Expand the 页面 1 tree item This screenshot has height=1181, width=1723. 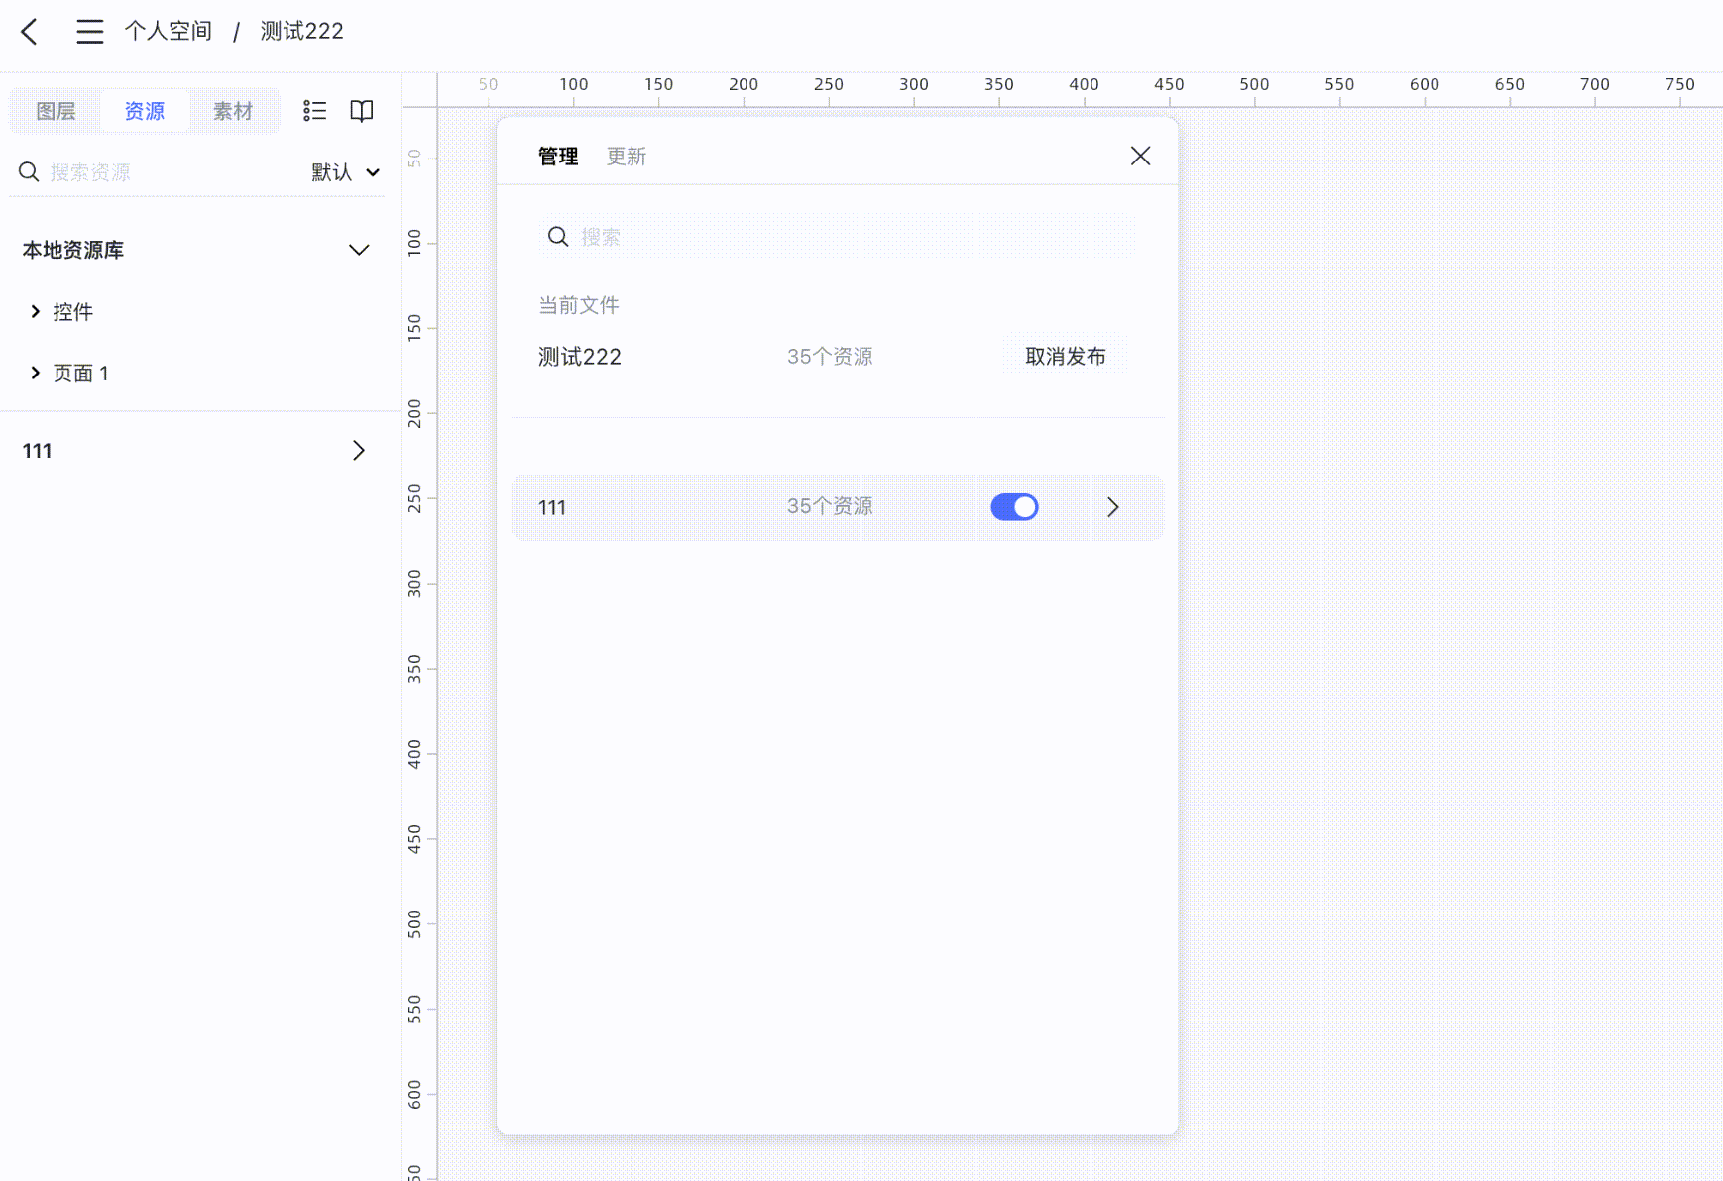click(35, 373)
